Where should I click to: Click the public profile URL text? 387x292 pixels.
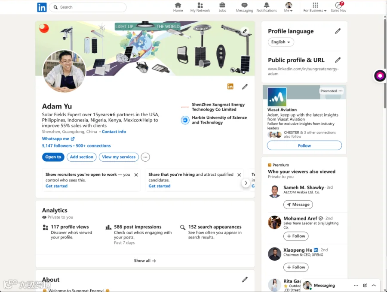(x=303, y=71)
